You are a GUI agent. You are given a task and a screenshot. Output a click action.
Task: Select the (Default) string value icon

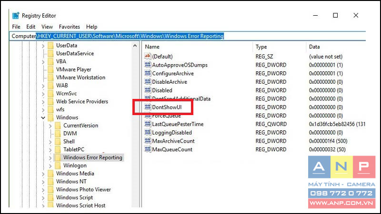pos(148,56)
